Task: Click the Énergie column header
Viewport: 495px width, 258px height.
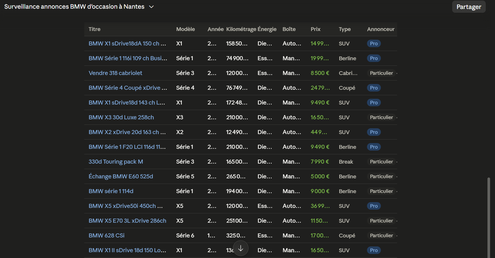Action: (267, 29)
